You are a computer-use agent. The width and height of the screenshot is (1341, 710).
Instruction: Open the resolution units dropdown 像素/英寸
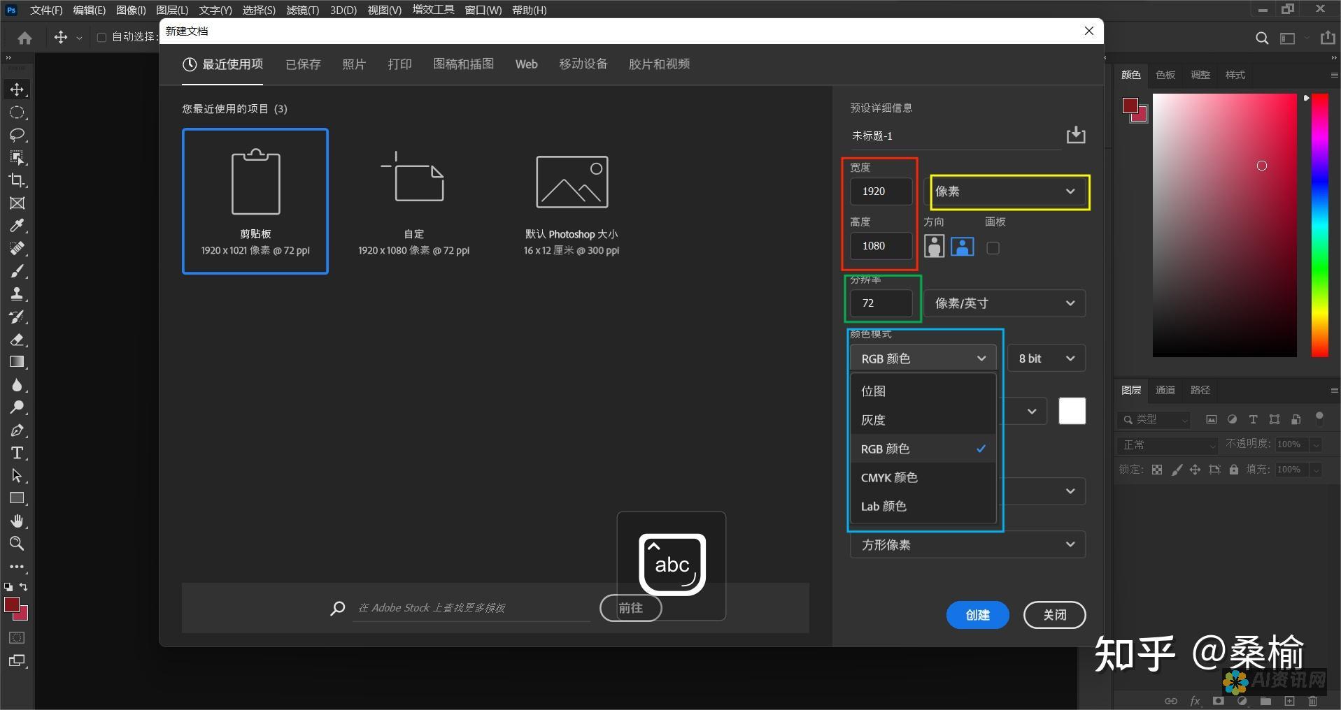[x=1005, y=303]
